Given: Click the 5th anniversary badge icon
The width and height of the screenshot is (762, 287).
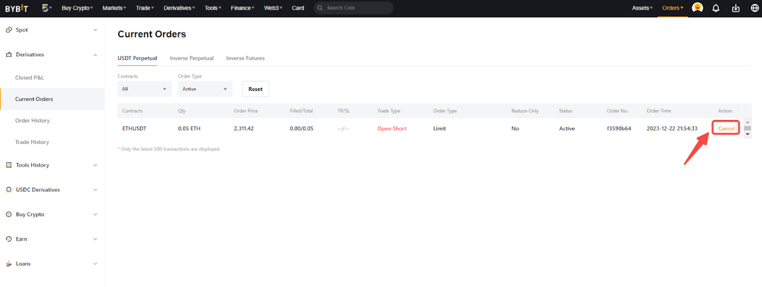Looking at the screenshot, I should (x=46, y=8).
